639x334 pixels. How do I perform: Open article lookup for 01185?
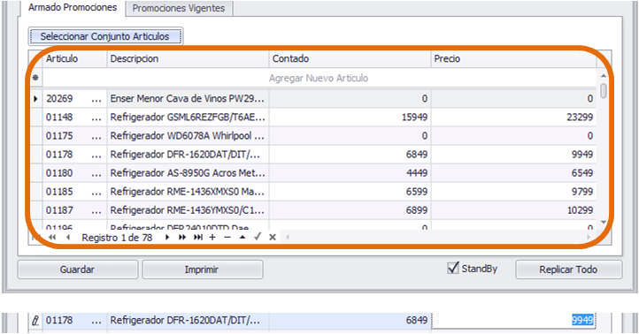(96, 192)
